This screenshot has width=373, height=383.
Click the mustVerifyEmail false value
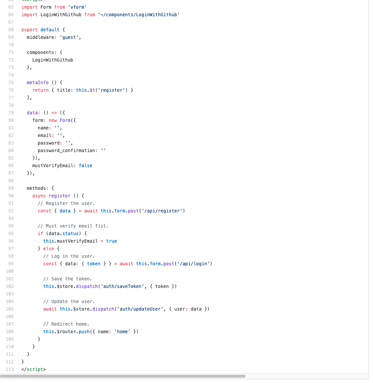click(x=85, y=165)
